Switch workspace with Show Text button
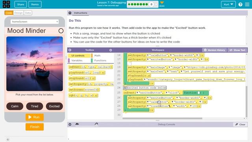Screen dimensions: 252x142 237,50
